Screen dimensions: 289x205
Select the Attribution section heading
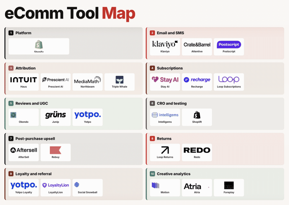(x=25, y=68)
